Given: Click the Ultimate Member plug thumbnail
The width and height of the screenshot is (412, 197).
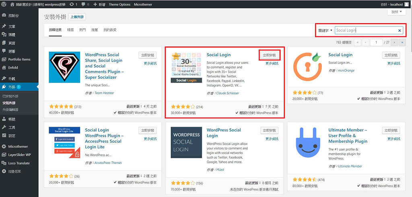Looking at the screenshot, I should [308, 142].
